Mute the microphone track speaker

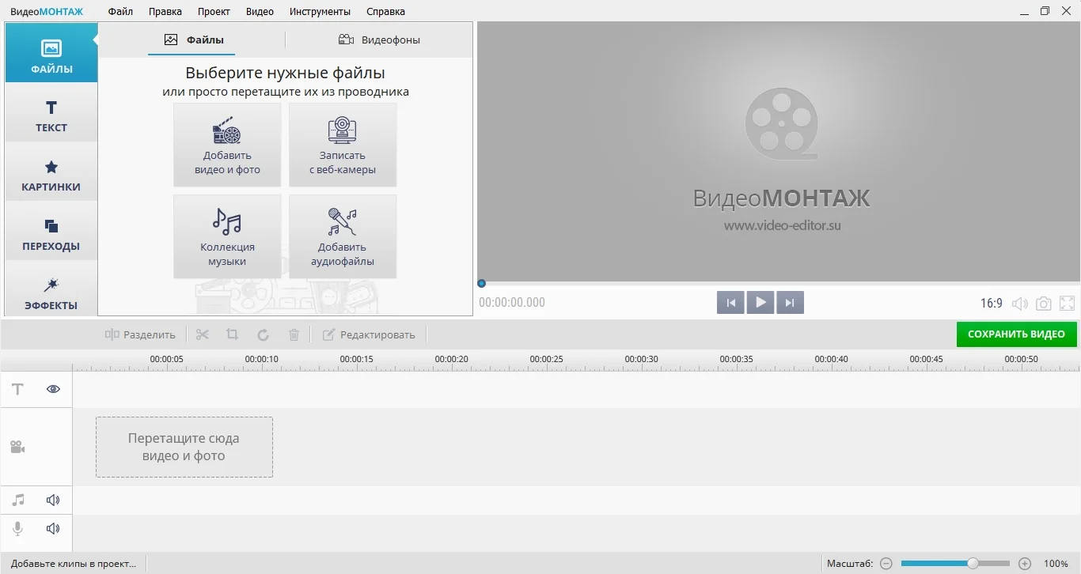point(53,529)
